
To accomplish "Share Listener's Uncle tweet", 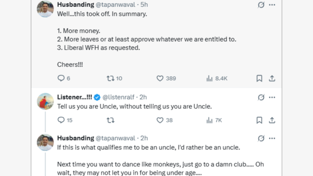I will [x=272, y=120].
